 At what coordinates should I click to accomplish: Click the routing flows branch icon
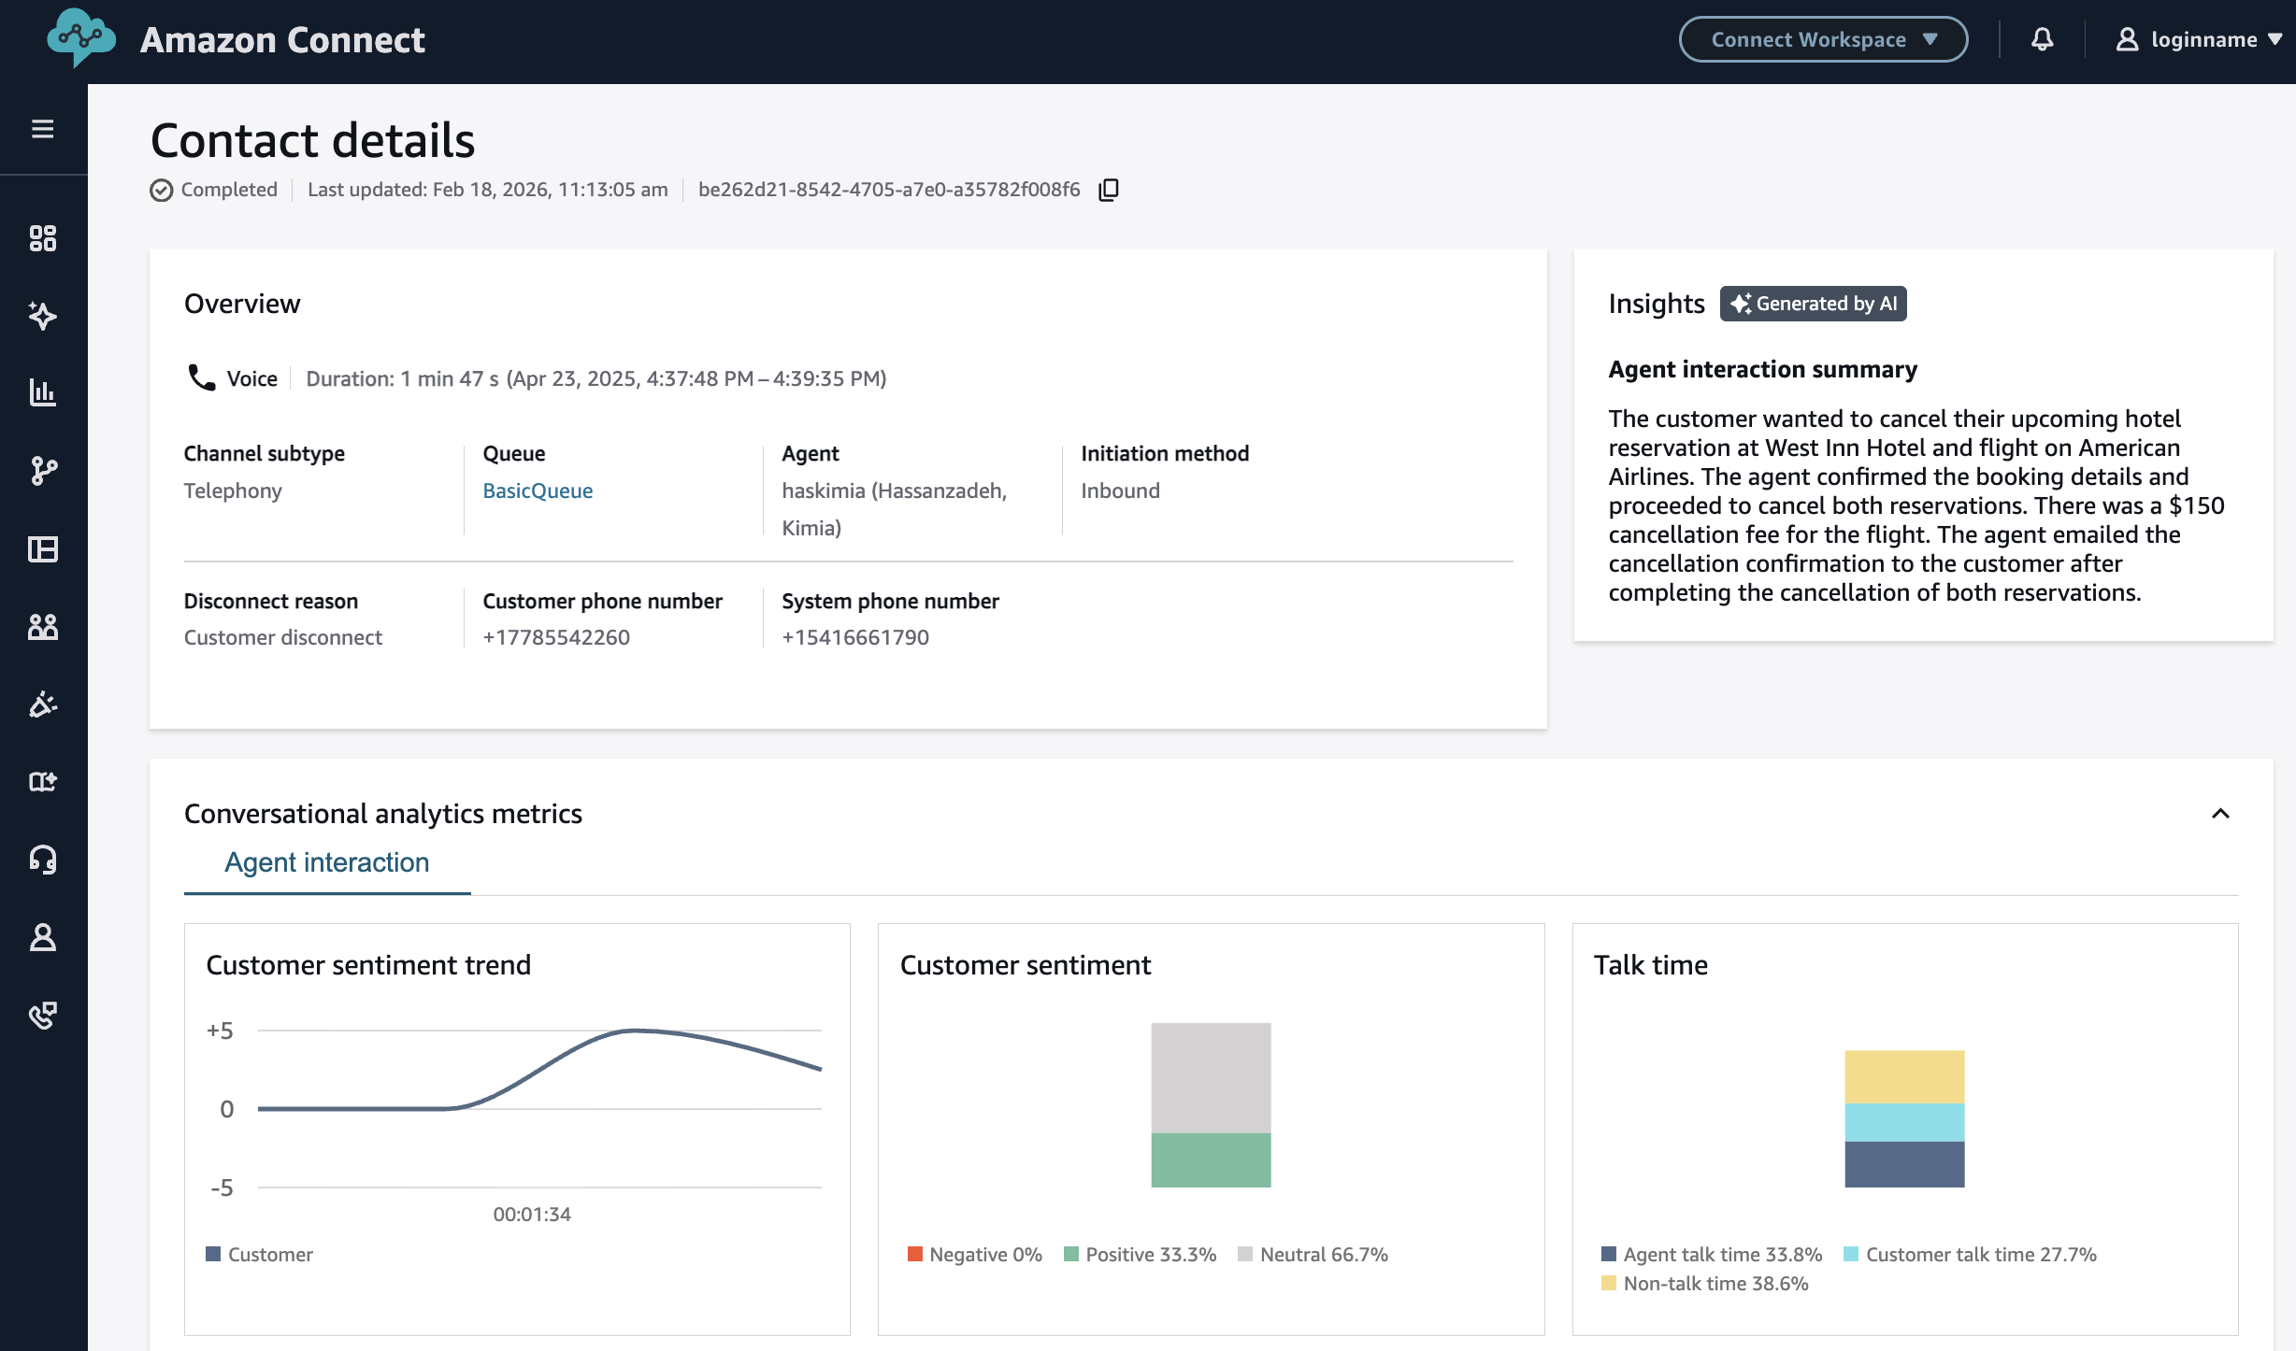43,470
